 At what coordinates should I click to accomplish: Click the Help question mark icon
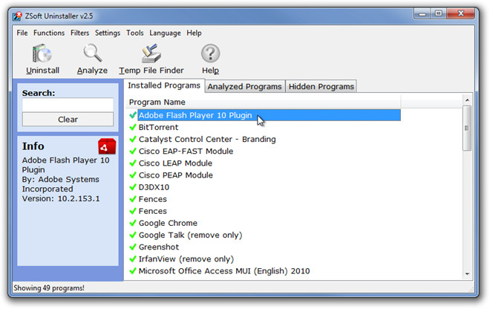coord(210,53)
